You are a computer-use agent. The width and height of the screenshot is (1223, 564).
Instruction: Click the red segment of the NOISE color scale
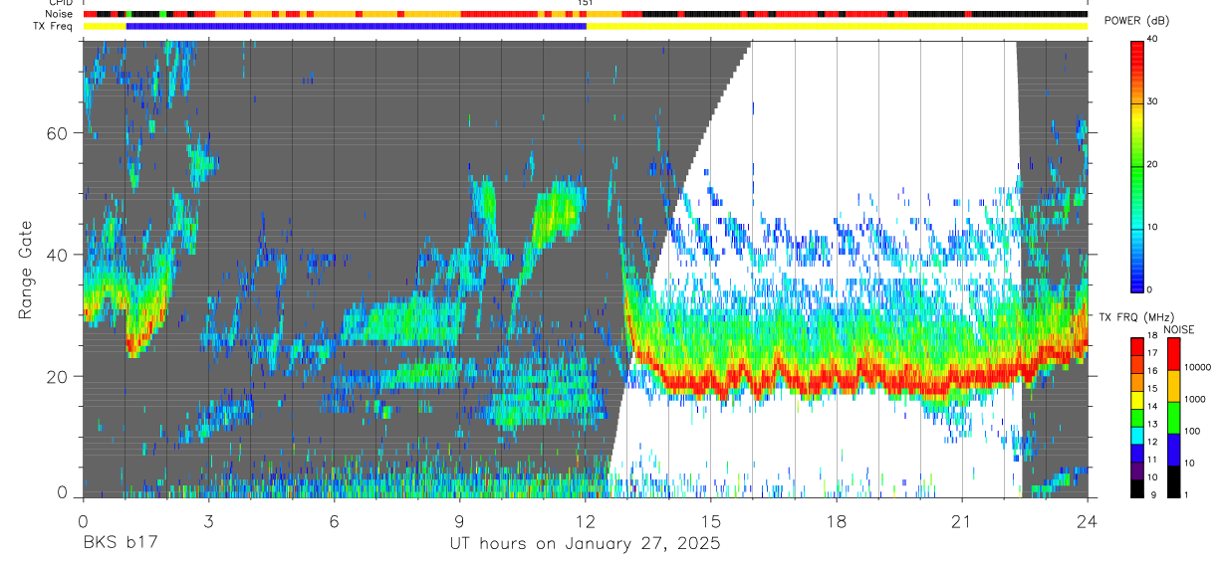[1174, 354]
